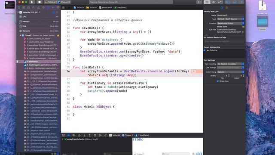The width and height of the screenshot is (275, 155).
Task: Open the Symbol navigator
Action: point(29,8)
